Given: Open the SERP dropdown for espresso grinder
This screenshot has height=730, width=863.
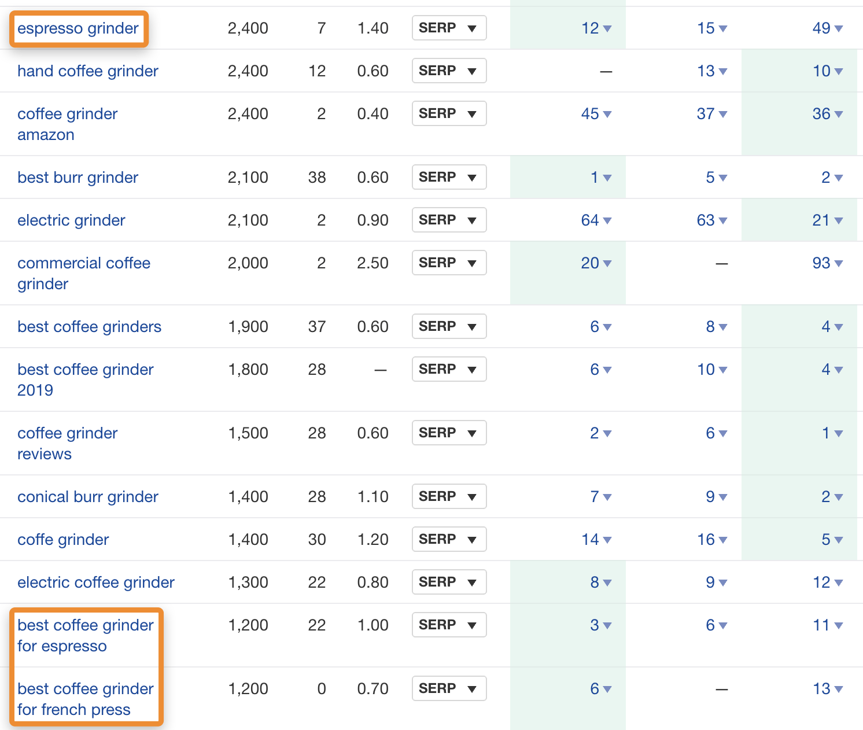Looking at the screenshot, I should point(449,28).
